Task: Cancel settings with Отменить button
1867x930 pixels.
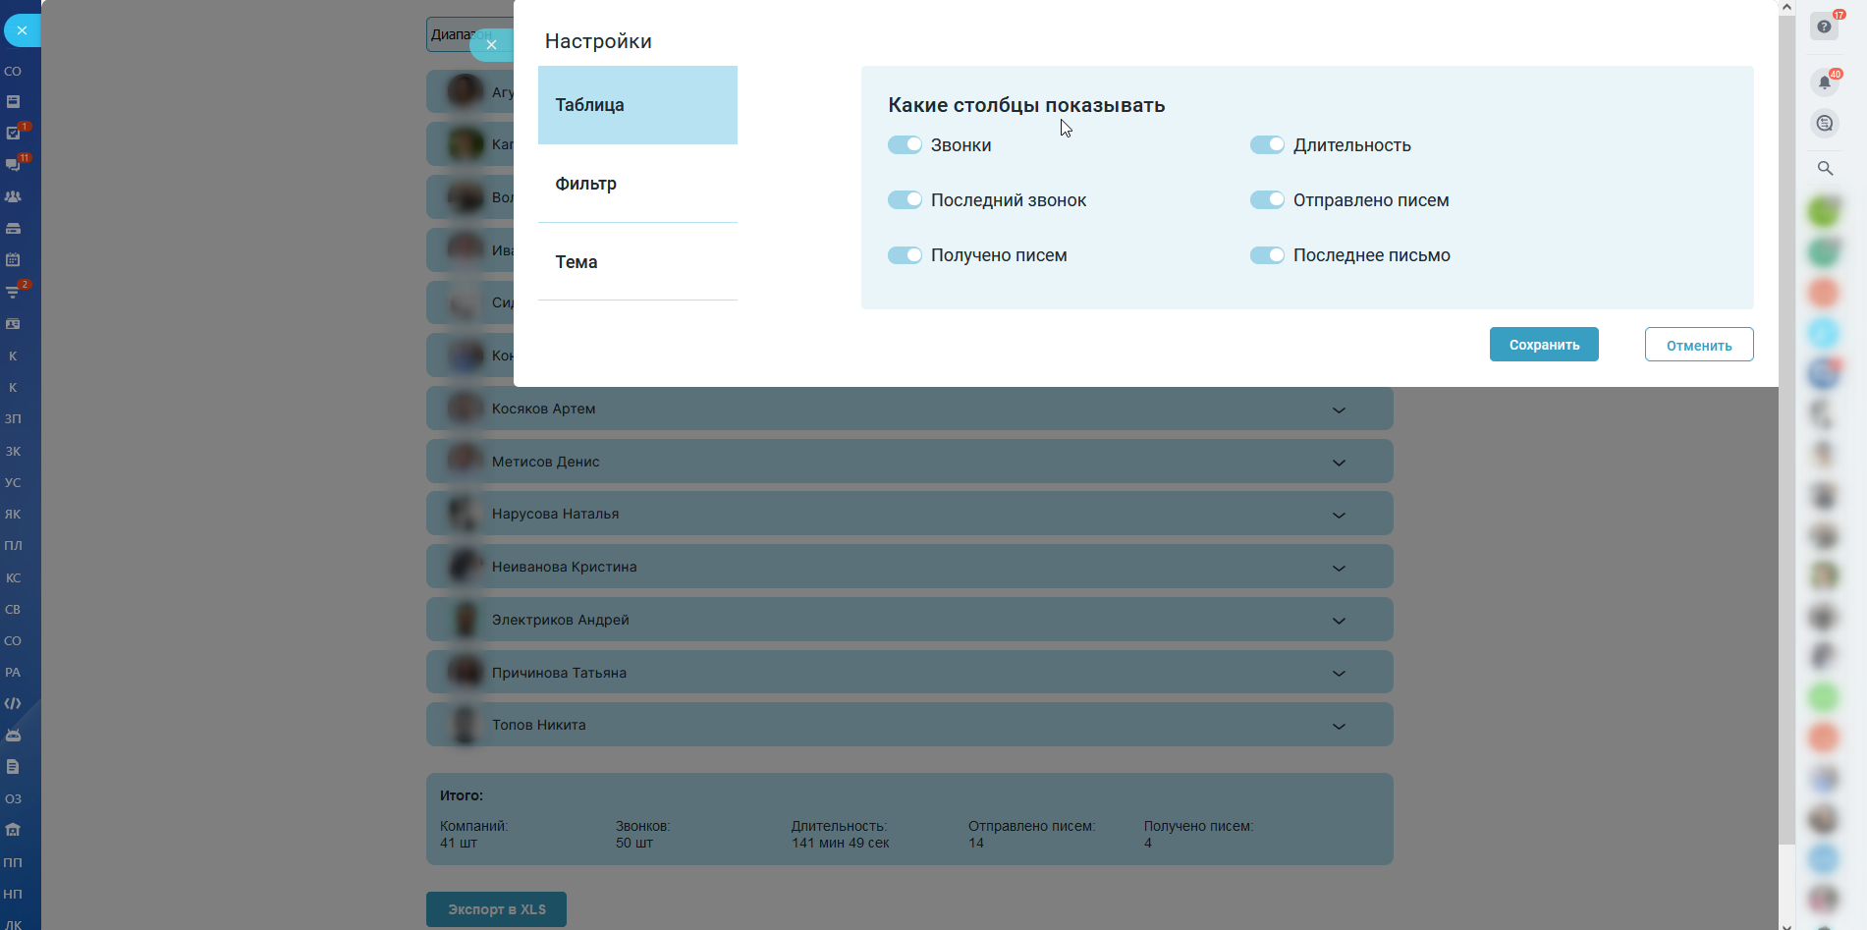Action: coord(1699,345)
